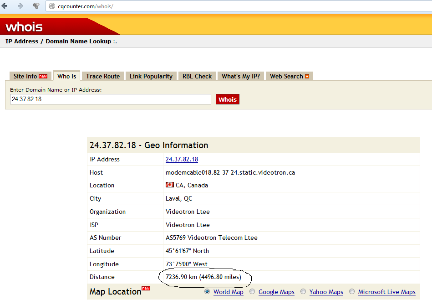Viewport: 432px width, 300px height.
Task: Click the red Whois button
Action: [228, 99]
